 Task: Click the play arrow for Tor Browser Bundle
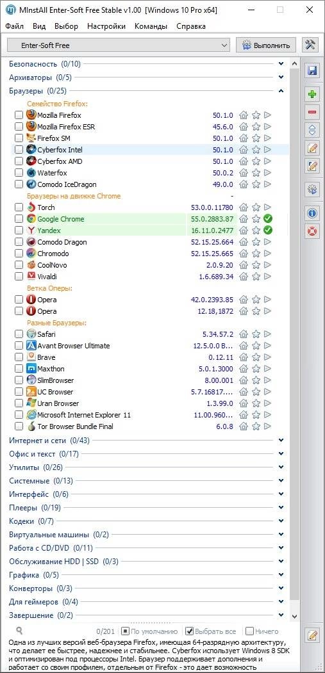pos(267,426)
